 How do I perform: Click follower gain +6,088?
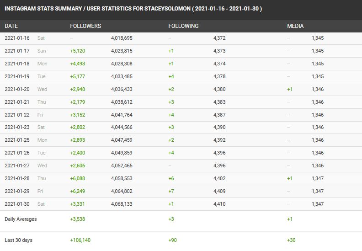[78, 178]
